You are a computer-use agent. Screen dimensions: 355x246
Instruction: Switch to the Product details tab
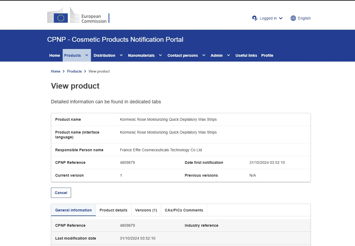(x=113, y=210)
